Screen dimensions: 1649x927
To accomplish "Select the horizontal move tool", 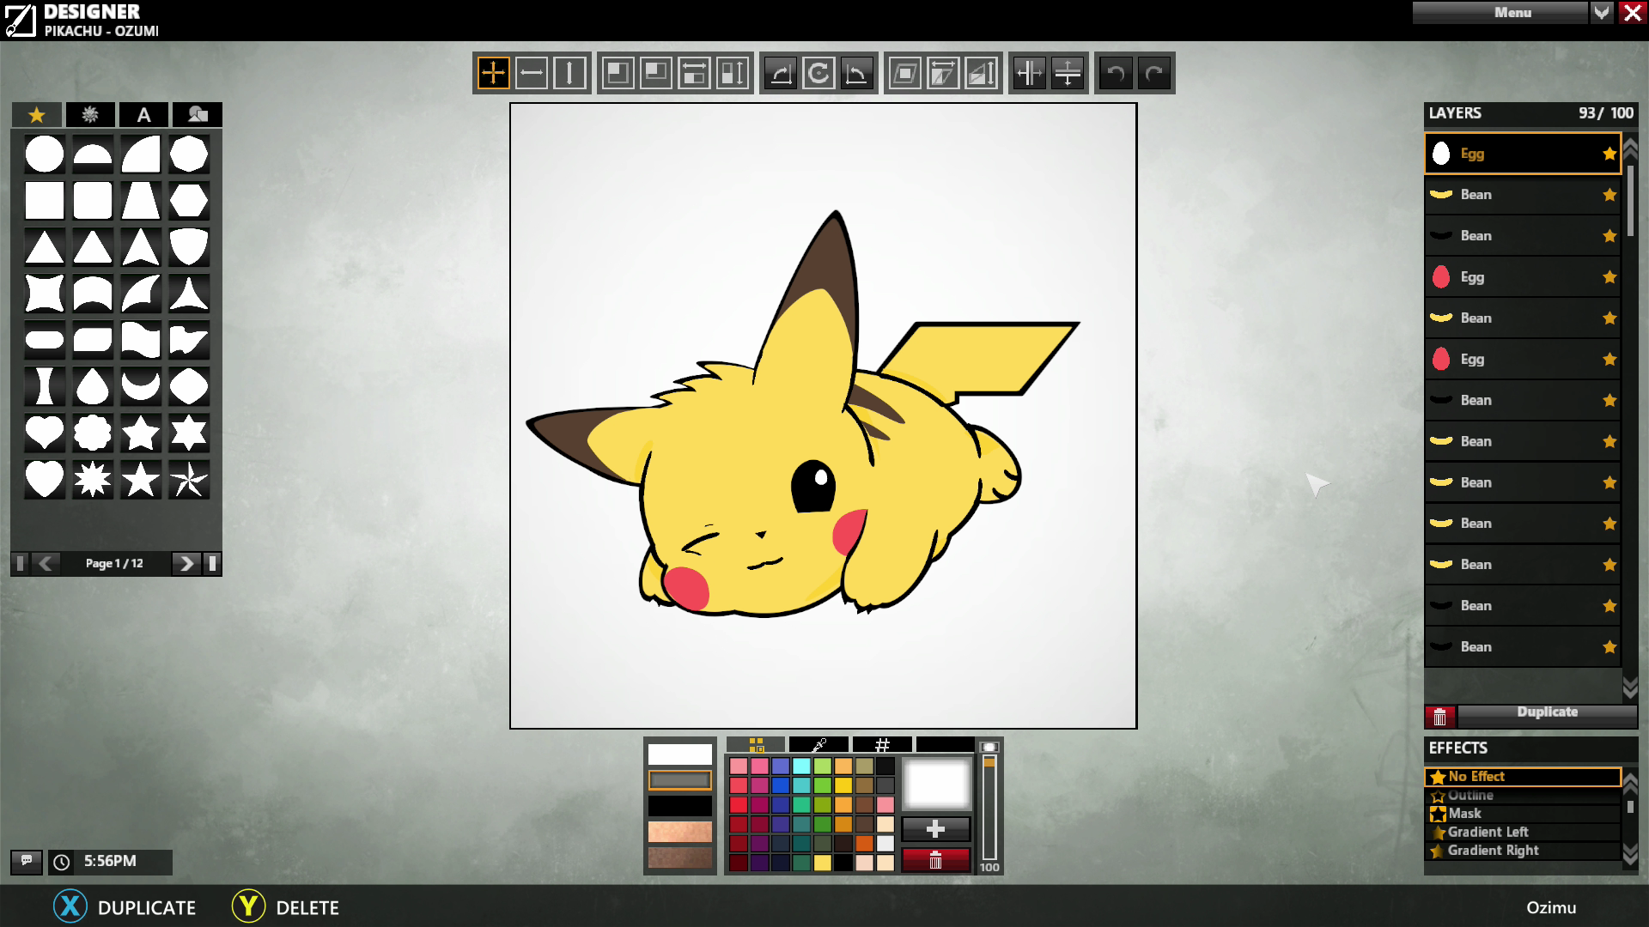I will (532, 73).
